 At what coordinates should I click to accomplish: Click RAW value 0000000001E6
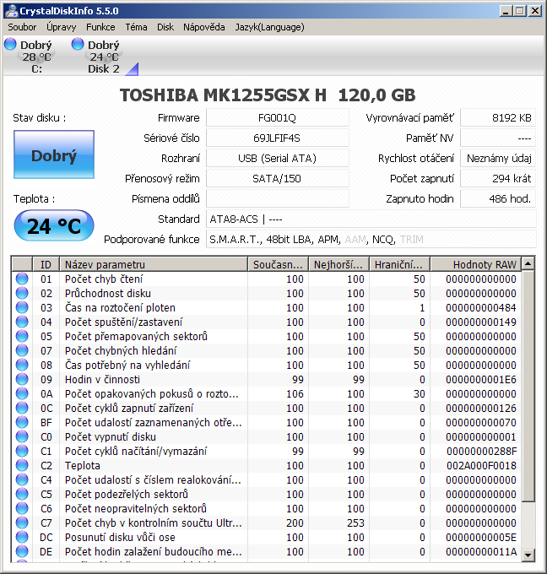tap(481, 379)
